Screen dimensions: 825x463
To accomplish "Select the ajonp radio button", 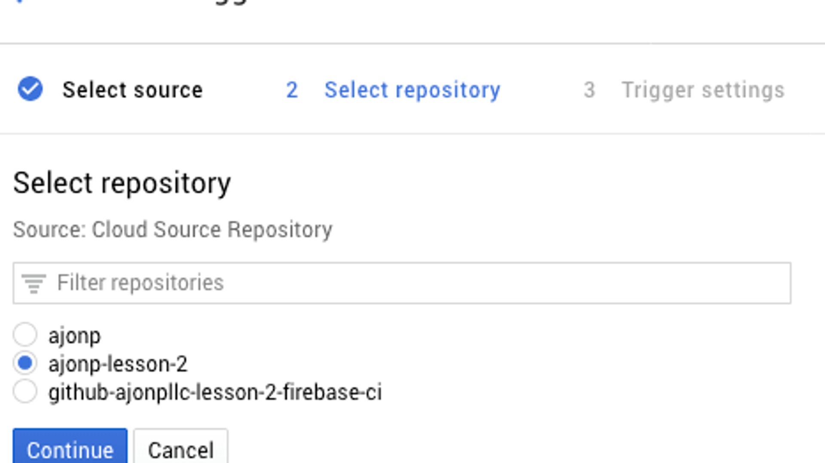I will click(25, 335).
